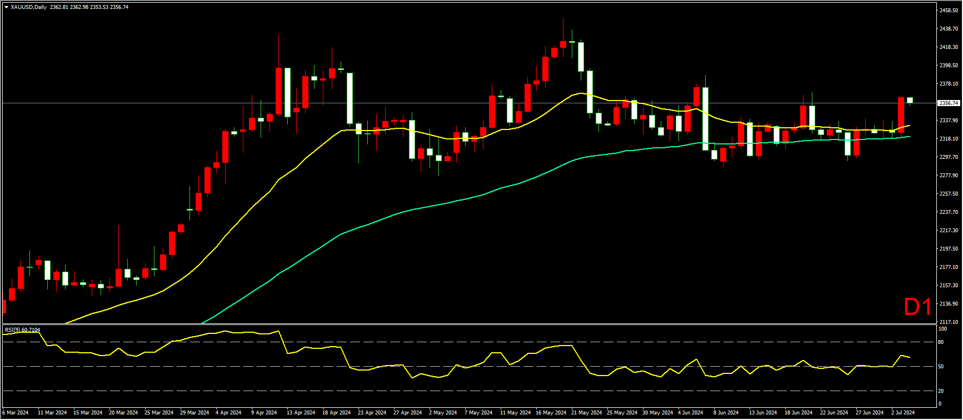
Task: Click the 18 Jun 2024 date label
Action: point(799,413)
